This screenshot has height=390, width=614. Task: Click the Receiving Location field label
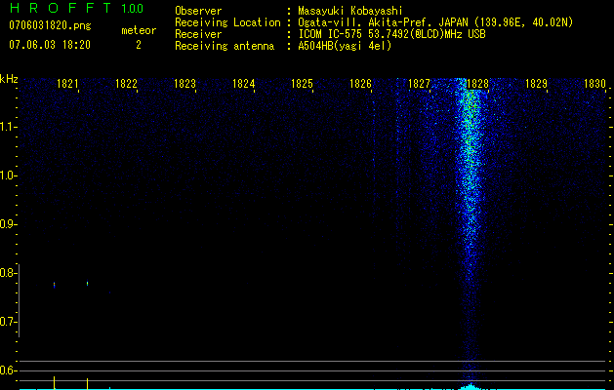pyautogui.click(x=227, y=22)
